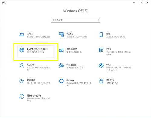Open the デバイス keyboard and speaker icon
Screen dimensions: 151x118
61,34
